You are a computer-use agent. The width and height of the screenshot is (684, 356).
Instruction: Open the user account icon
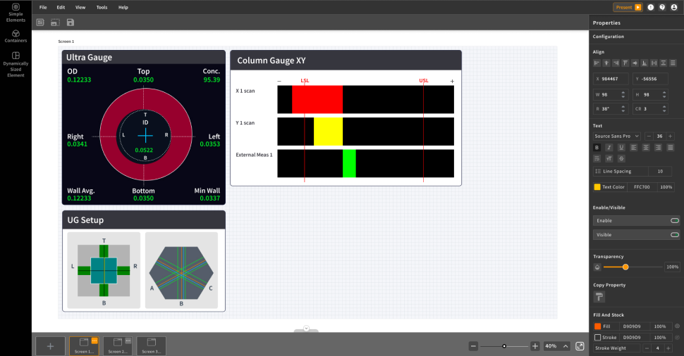click(674, 7)
